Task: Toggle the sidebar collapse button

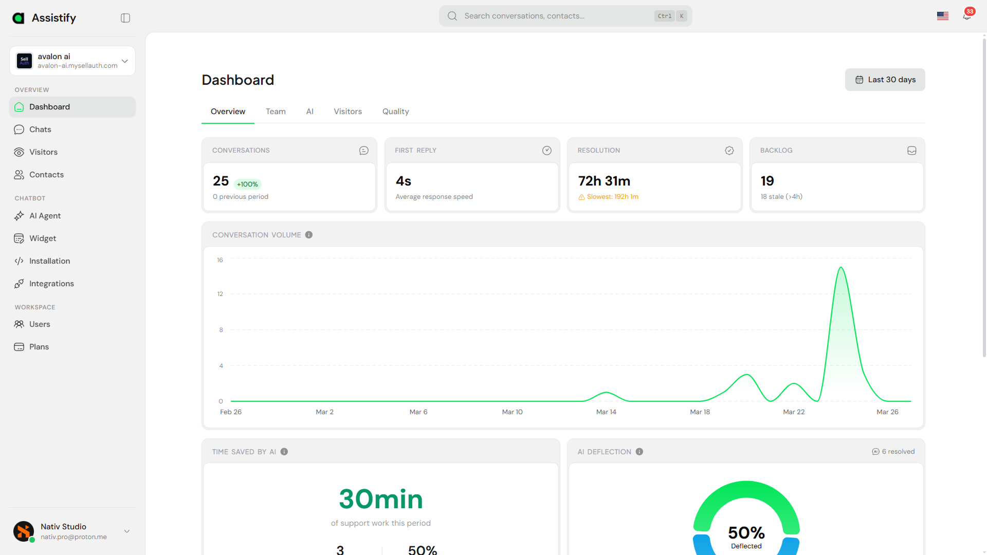Action: (125, 17)
